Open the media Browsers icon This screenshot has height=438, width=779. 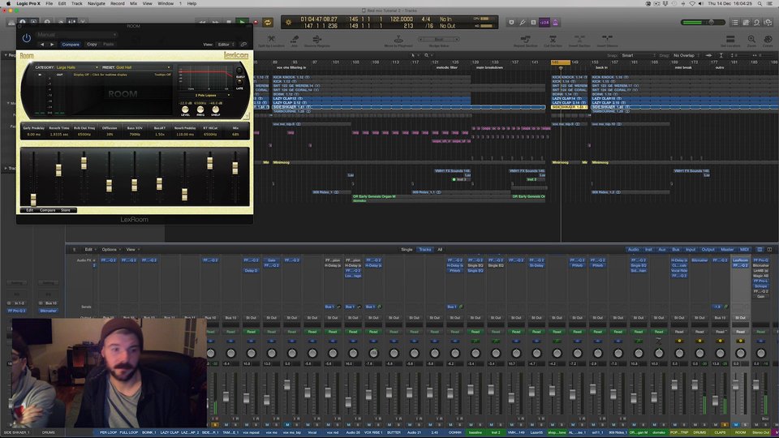coord(768,23)
